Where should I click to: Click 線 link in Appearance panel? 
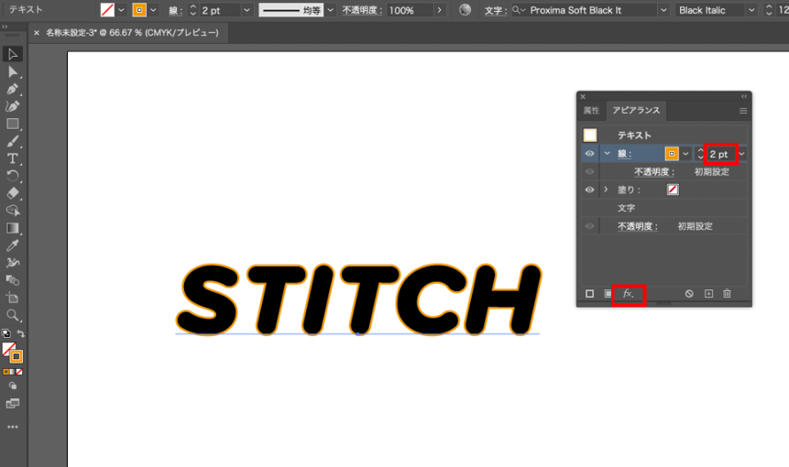(624, 154)
